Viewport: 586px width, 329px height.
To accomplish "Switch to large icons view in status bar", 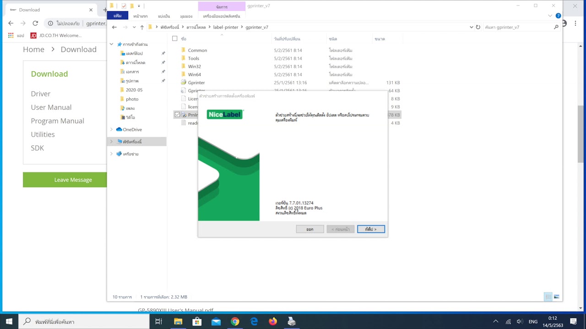I will 557,297.
